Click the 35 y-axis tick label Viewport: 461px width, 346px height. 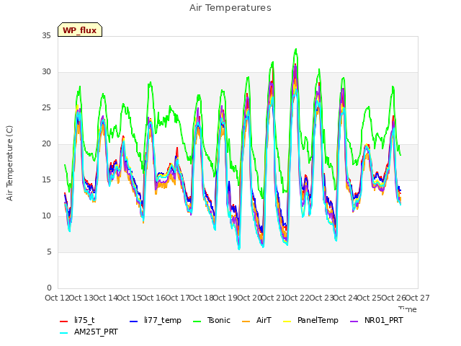click(x=46, y=36)
